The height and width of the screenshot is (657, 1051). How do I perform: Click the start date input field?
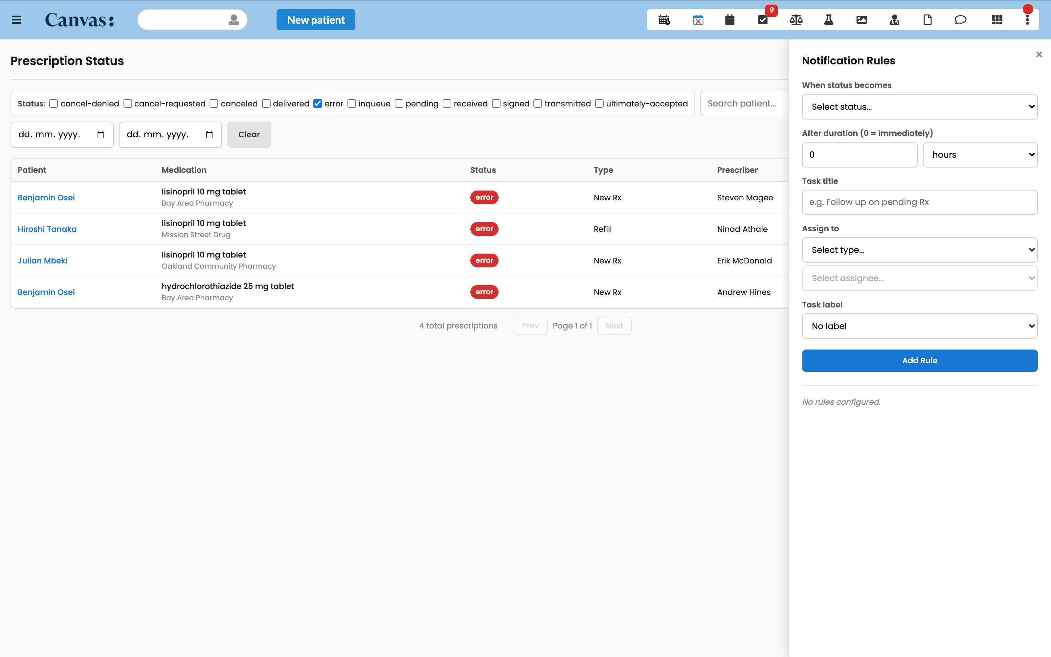click(x=62, y=135)
